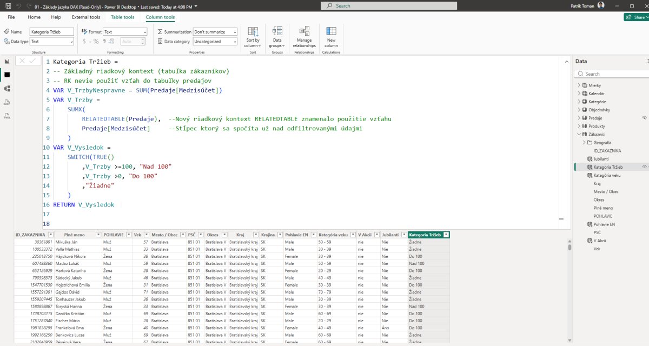This screenshot has width=649, height=346.
Task: Click the Share button
Action: click(636, 17)
